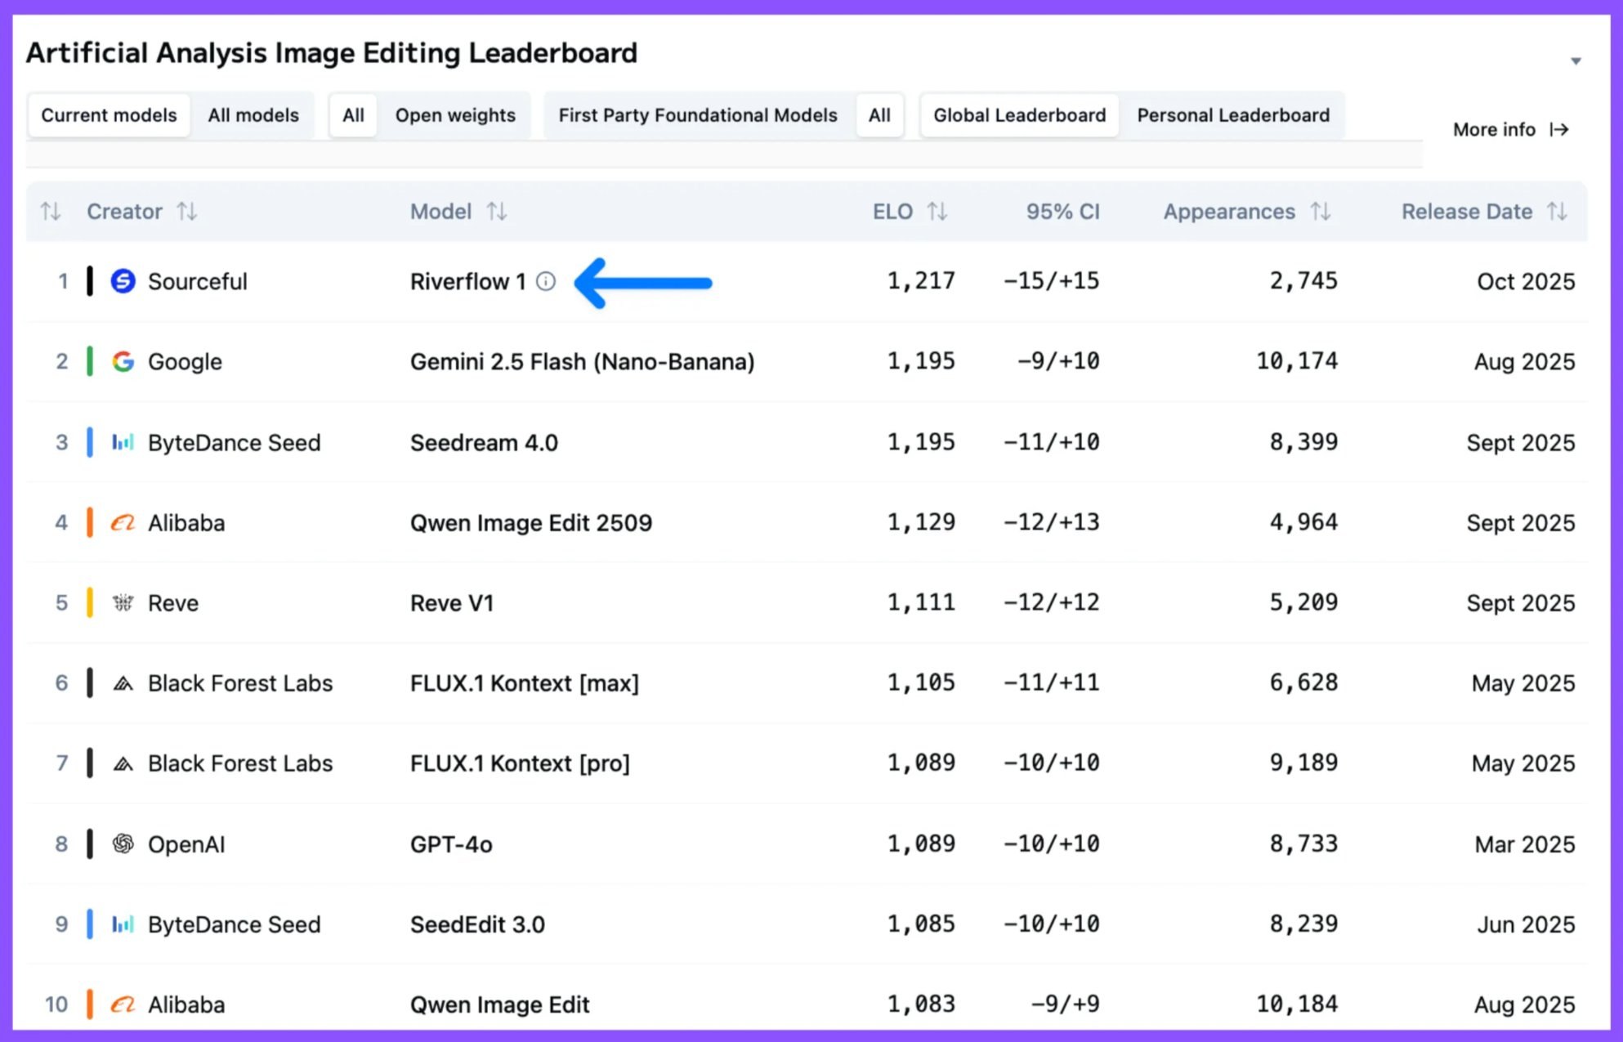Switch to the Personal Leaderboard tab
The width and height of the screenshot is (1623, 1042).
pyautogui.click(x=1233, y=115)
